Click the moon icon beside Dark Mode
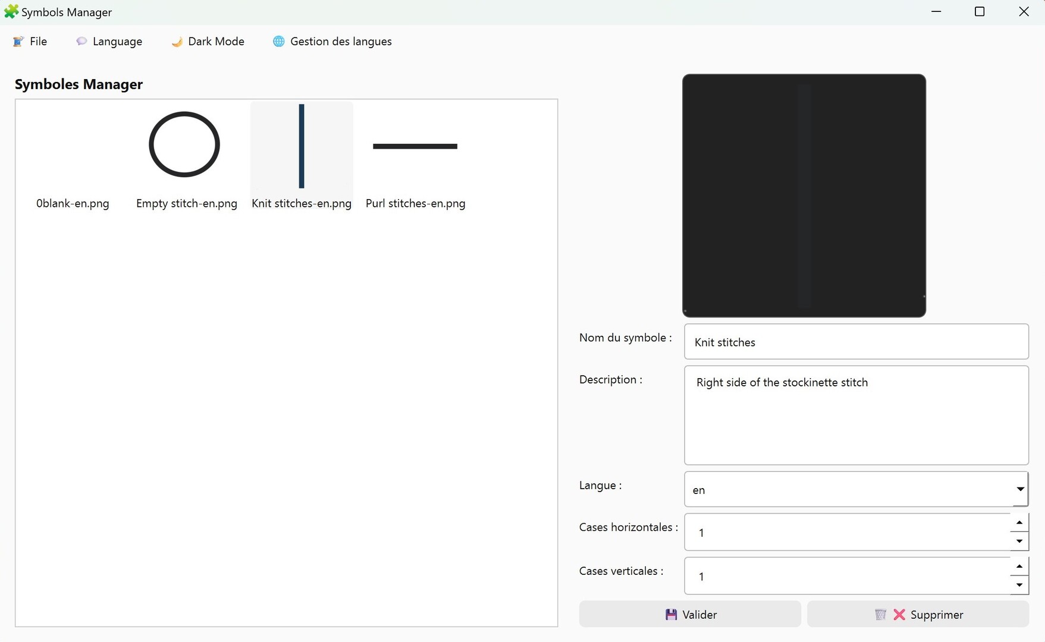This screenshot has height=642, width=1045. [176, 41]
